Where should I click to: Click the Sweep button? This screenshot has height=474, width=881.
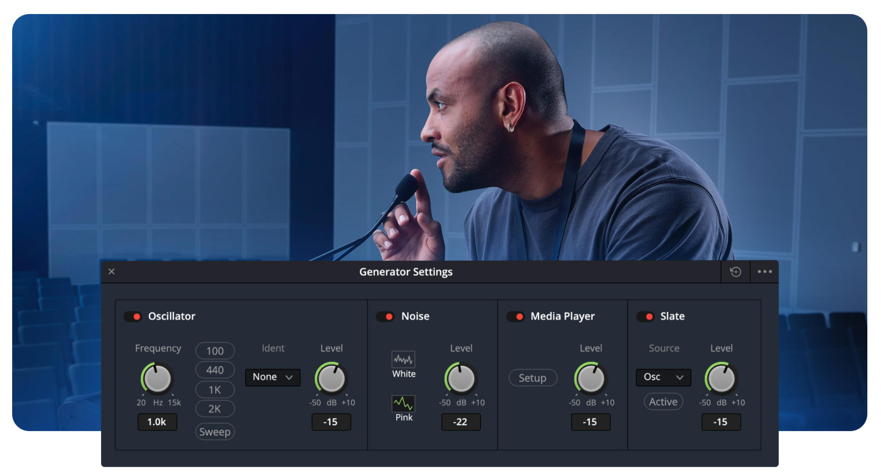pyautogui.click(x=215, y=432)
